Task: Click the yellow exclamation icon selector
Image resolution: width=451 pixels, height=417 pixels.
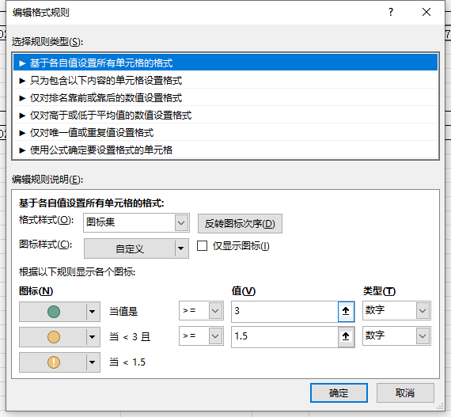Action: click(59, 362)
